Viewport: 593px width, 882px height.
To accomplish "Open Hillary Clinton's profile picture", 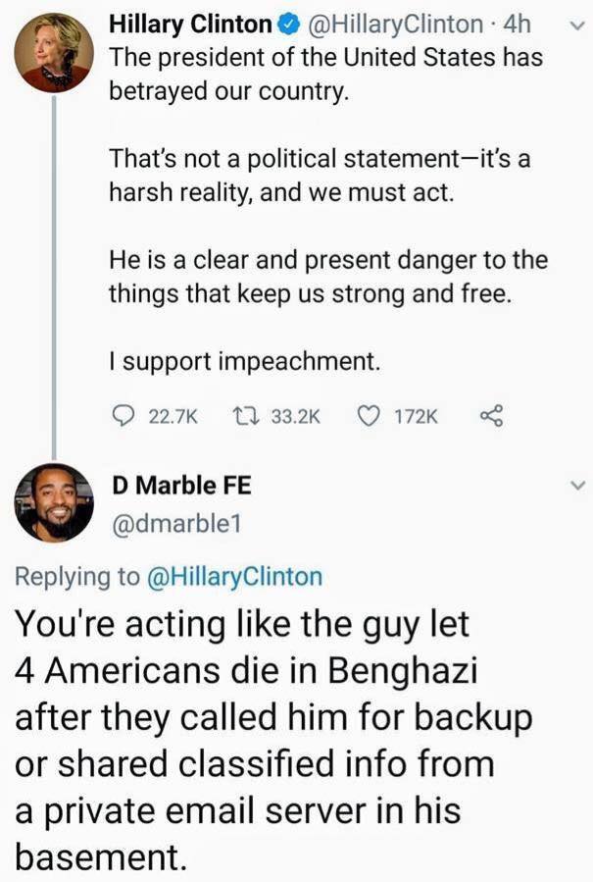I will 54,53.
